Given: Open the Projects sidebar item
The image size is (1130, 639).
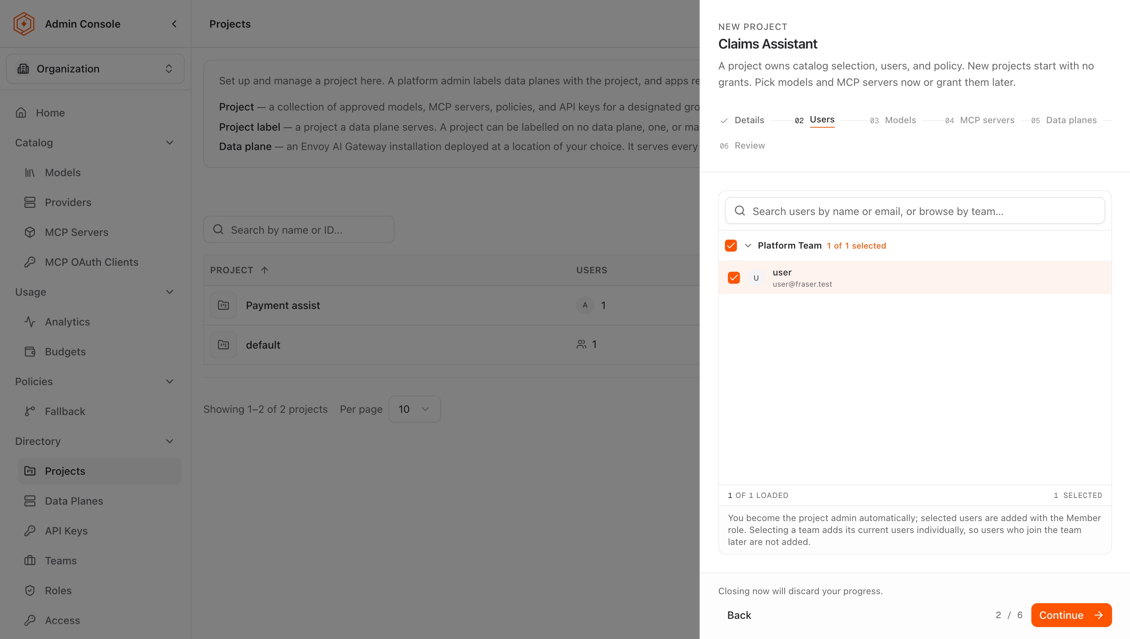Looking at the screenshot, I should click(99, 471).
